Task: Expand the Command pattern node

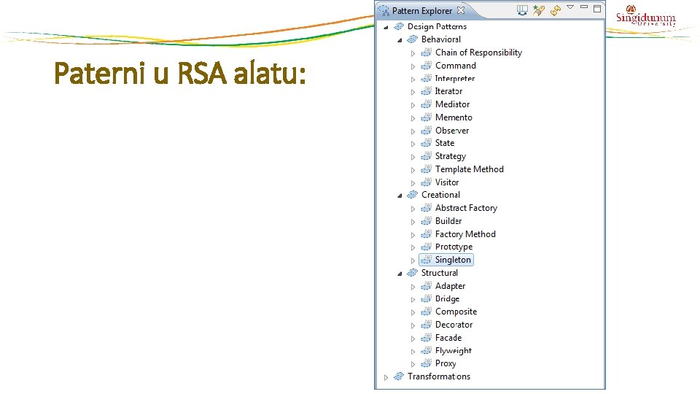Action: click(413, 66)
